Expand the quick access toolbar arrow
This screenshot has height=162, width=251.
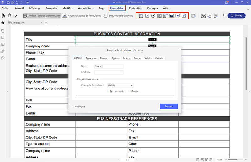click(28, 3)
